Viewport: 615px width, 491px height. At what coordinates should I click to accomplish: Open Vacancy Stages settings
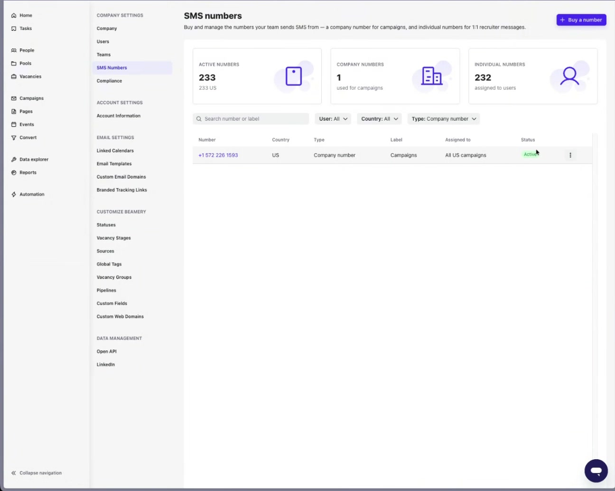click(114, 238)
